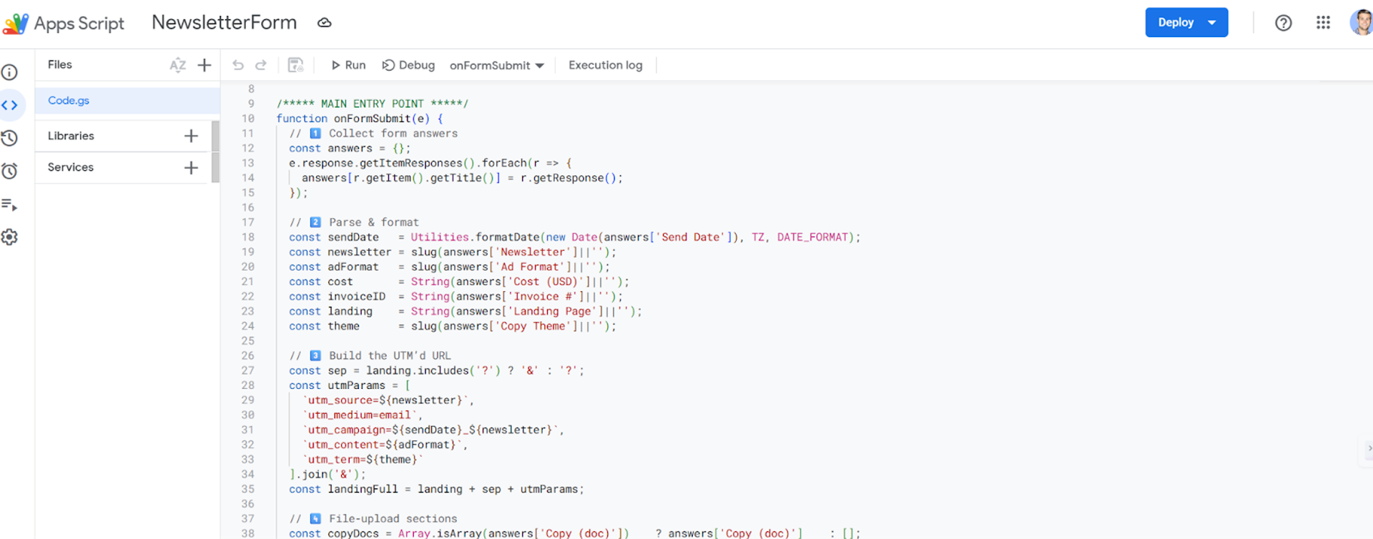The height and width of the screenshot is (539, 1373).
Task: Add a new file with plus icon
Action: 205,65
